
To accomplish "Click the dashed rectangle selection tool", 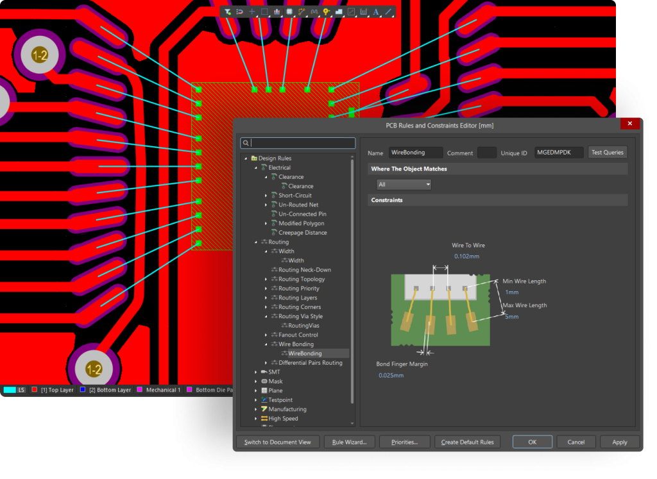I will point(264,12).
